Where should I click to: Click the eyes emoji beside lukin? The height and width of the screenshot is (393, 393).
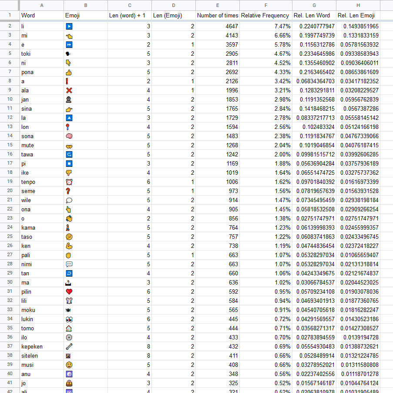tap(69, 319)
